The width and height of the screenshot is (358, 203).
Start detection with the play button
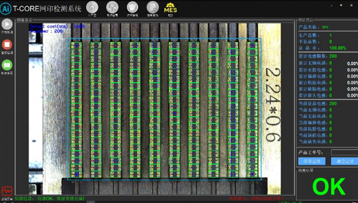(7, 24)
